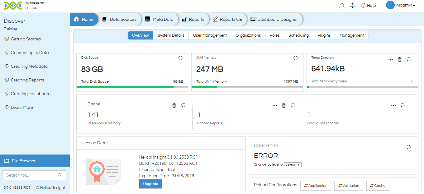Open the notifications bell
Viewport: 424px width, 194px height.
click(x=341, y=5)
